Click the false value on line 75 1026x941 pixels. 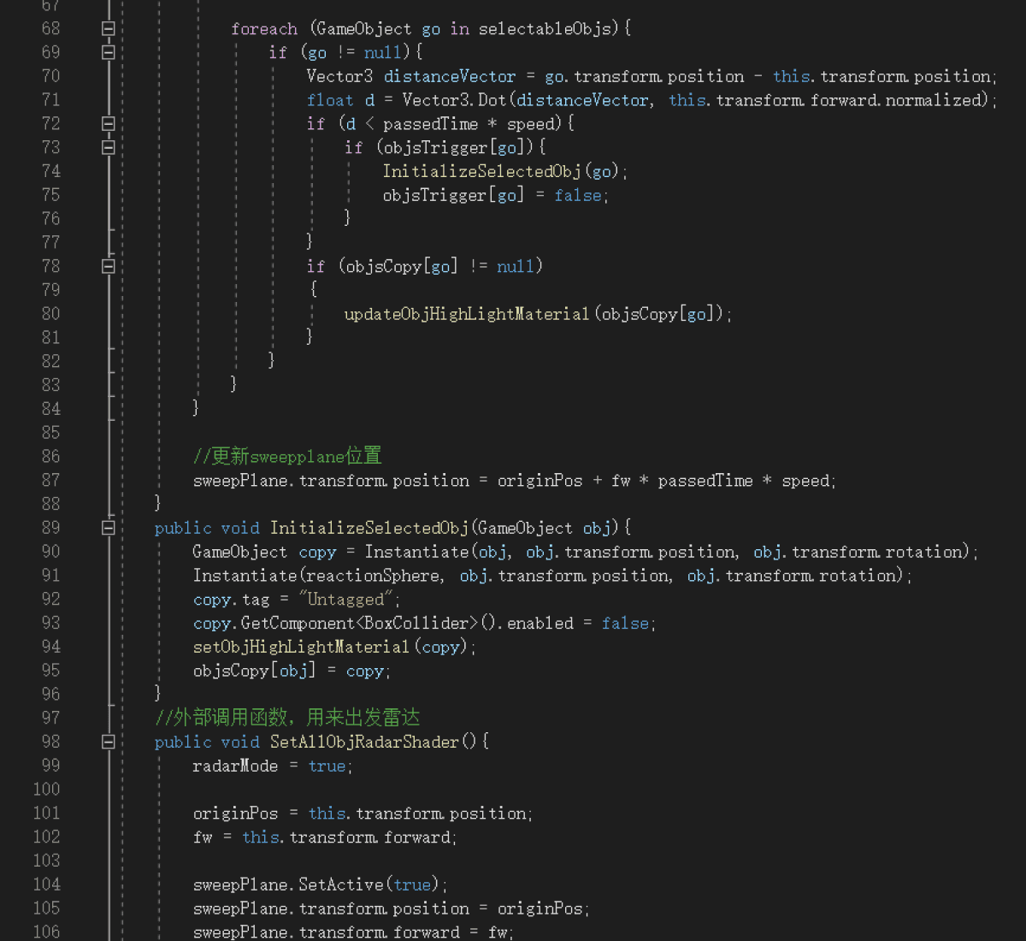click(x=578, y=195)
